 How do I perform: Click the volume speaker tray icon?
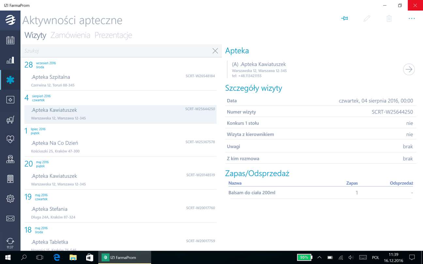coord(351,257)
